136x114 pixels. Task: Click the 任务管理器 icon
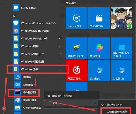tap(18, 100)
